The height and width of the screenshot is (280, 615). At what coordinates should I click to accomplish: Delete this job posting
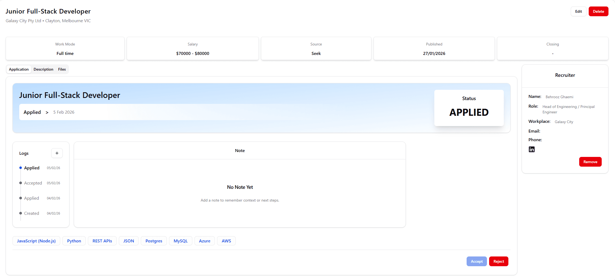click(598, 11)
